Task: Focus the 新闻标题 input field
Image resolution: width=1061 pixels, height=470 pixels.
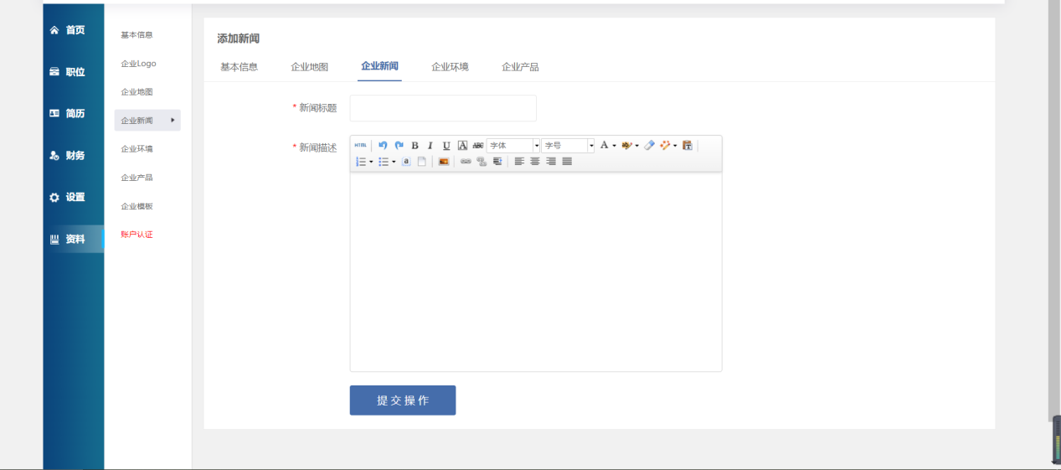Action: pyautogui.click(x=443, y=108)
